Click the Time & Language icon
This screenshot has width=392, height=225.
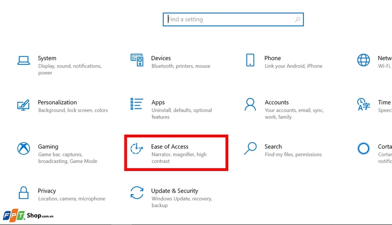(x=364, y=104)
